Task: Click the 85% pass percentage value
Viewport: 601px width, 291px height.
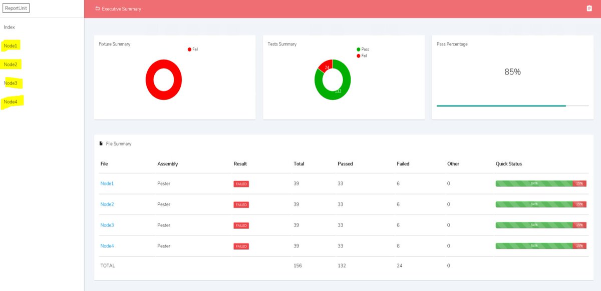Action: click(512, 72)
